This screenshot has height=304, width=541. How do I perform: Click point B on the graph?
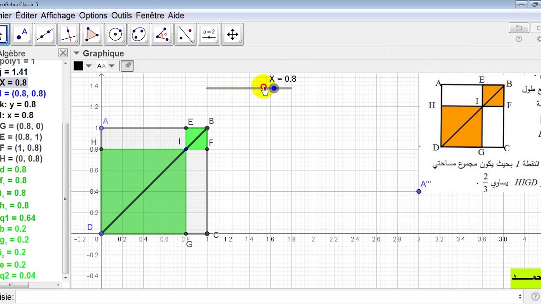207,128
